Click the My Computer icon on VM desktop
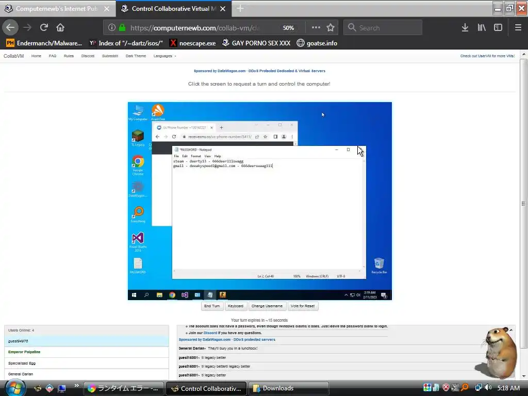 pos(138,112)
